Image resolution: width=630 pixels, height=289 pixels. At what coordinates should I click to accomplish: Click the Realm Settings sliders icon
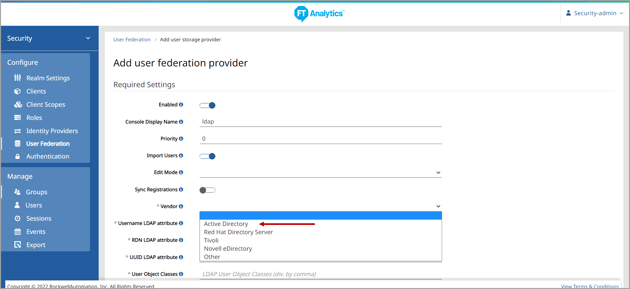pyautogui.click(x=18, y=78)
